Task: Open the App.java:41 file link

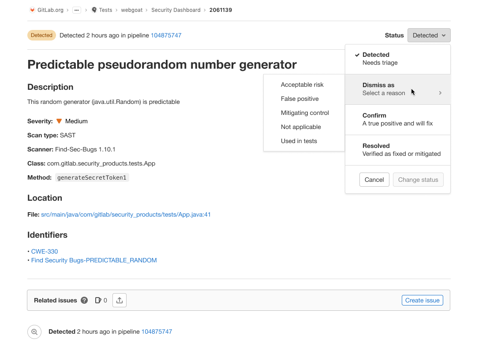Action: point(126,214)
